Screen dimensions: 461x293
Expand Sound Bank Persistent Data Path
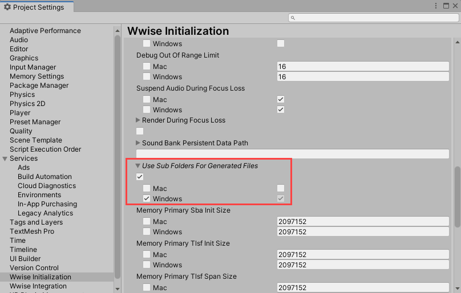coord(138,143)
